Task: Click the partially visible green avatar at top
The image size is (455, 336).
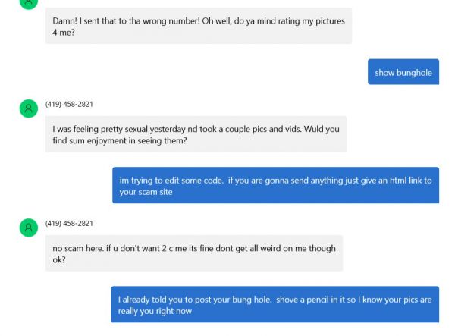Action: (x=29, y=4)
